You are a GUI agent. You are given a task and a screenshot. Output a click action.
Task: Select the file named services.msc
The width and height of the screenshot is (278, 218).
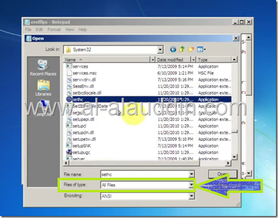(x=84, y=73)
